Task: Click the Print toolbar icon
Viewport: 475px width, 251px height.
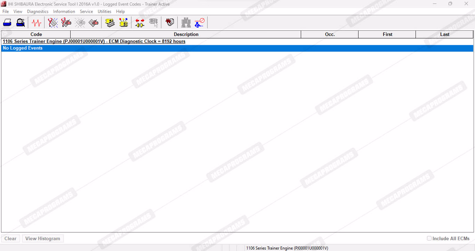Action: (7, 23)
